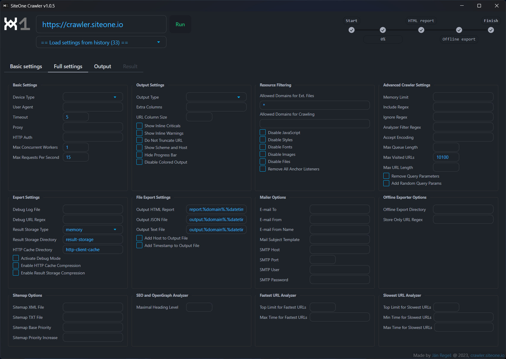Open the Output Type dropdown
The height and width of the screenshot is (359, 506).
216,97
